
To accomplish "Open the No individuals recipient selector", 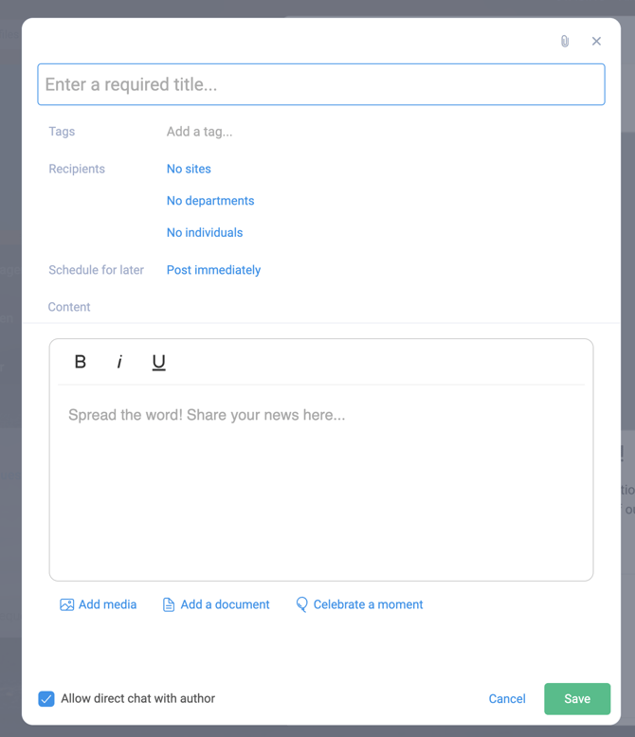I will (205, 233).
